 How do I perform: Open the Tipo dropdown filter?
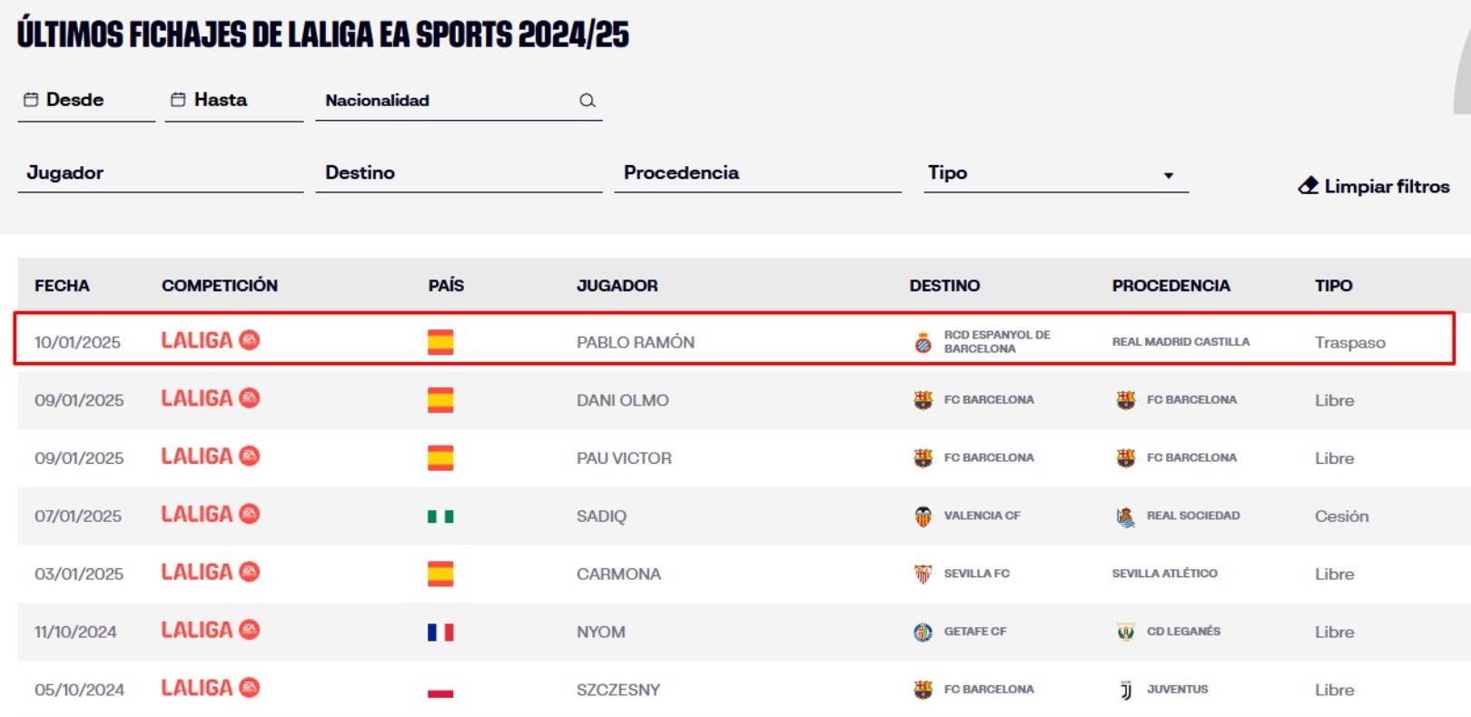click(x=1055, y=173)
